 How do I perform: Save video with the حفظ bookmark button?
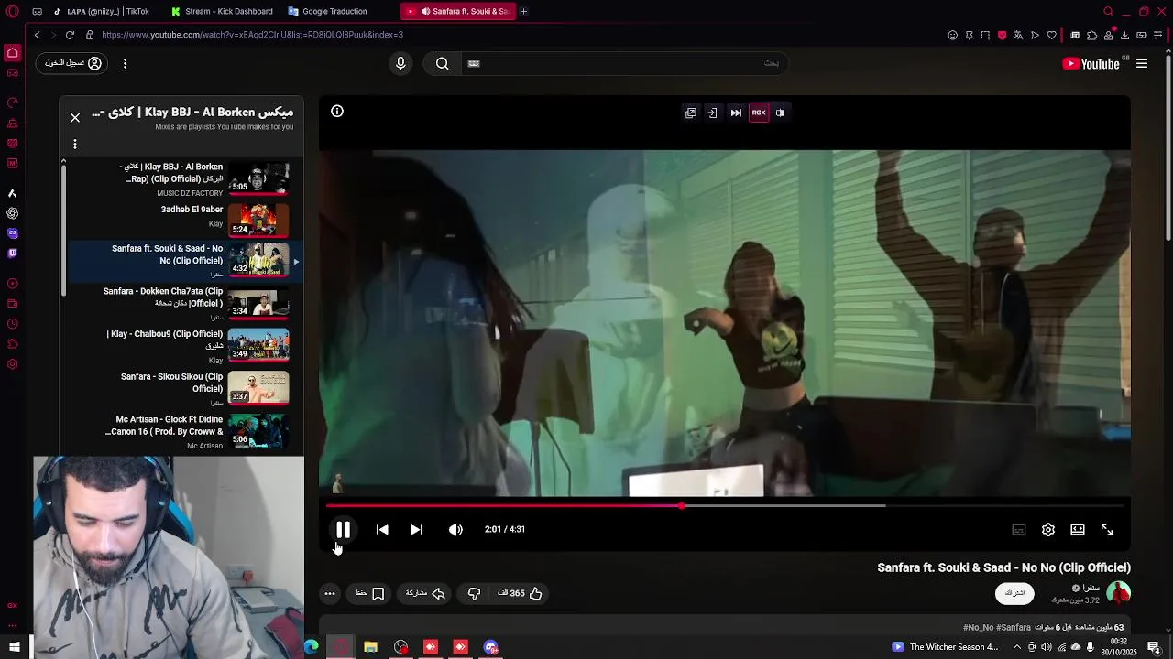point(370,593)
